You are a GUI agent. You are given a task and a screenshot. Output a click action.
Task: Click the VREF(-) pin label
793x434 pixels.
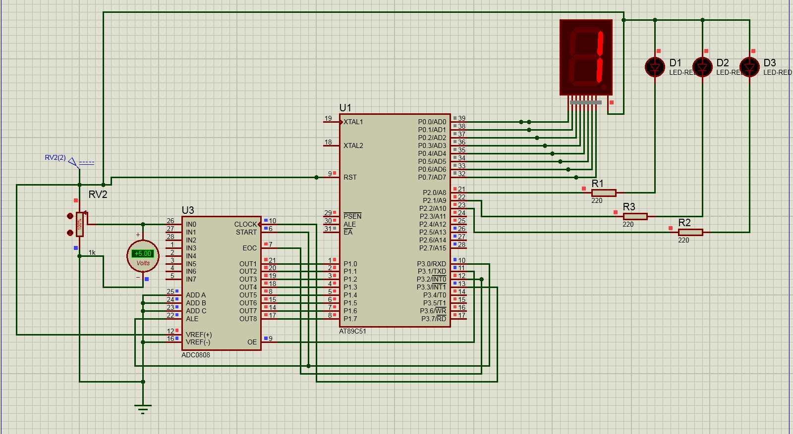coord(198,342)
